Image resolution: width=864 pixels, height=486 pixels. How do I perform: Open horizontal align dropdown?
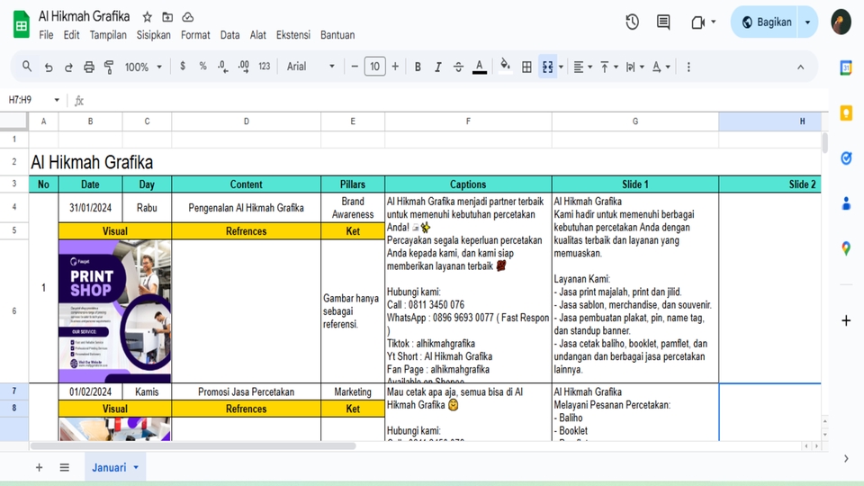click(x=582, y=67)
